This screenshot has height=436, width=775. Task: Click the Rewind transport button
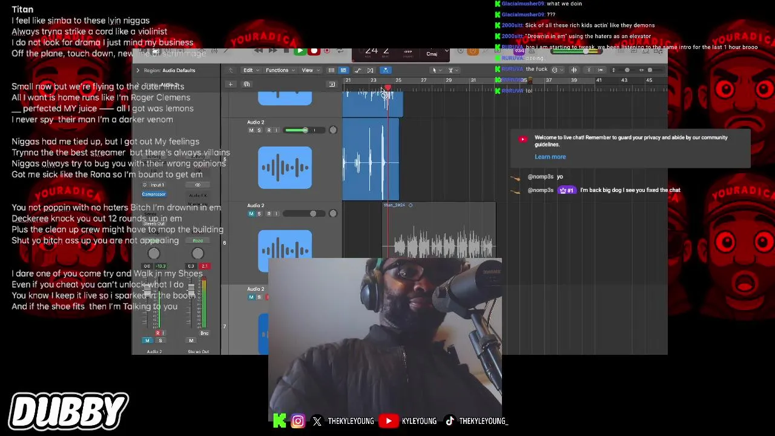259,51
